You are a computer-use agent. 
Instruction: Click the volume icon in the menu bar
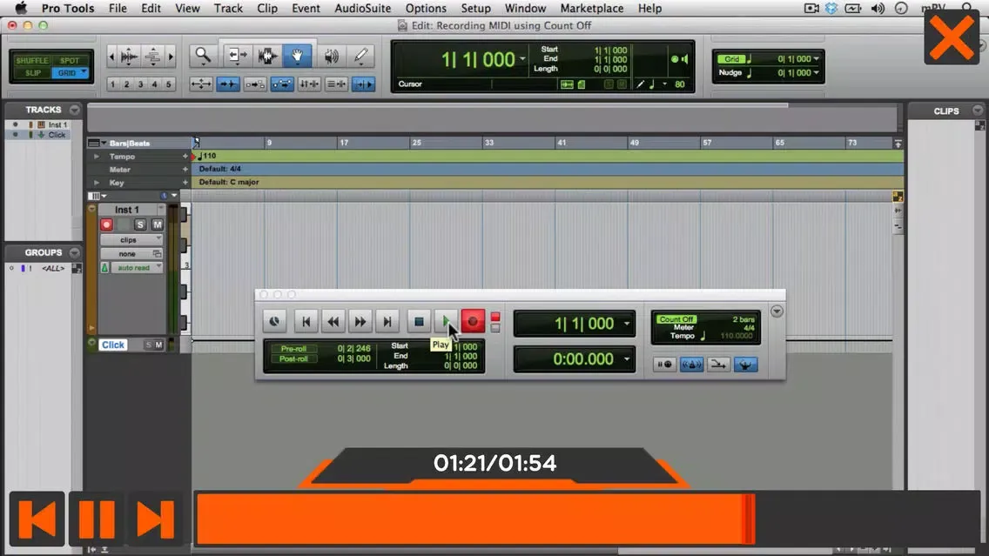pyautogui.click(x=878, y=8)
